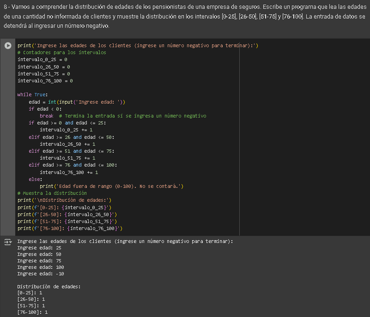Click output line 'Ingrese edad: 100'
This screenshot has height=317, width=370.
click(x=41, y=267)
